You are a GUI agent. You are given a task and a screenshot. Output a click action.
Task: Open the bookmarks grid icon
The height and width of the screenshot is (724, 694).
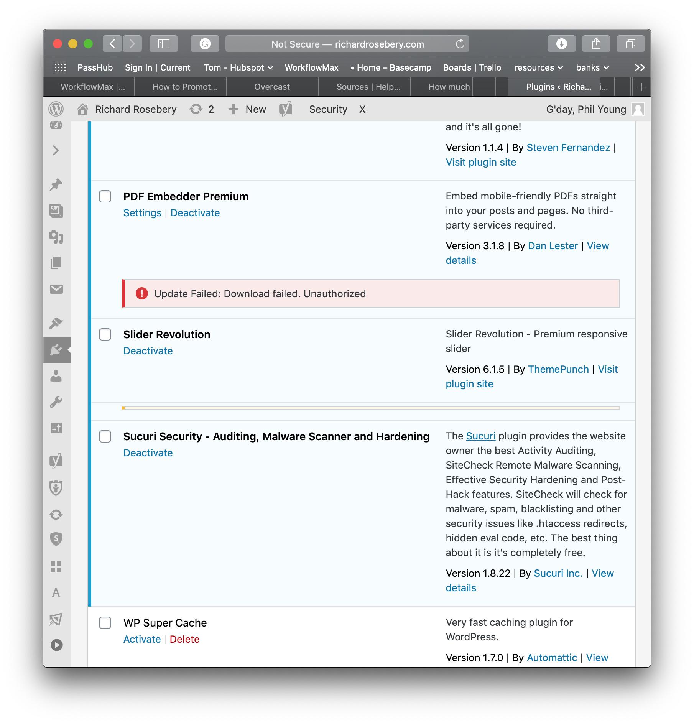click(x=60, y=67)
